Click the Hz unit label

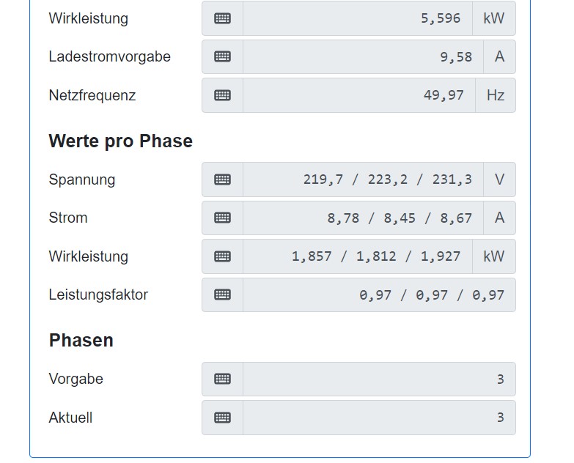click(x=496, y=95)
